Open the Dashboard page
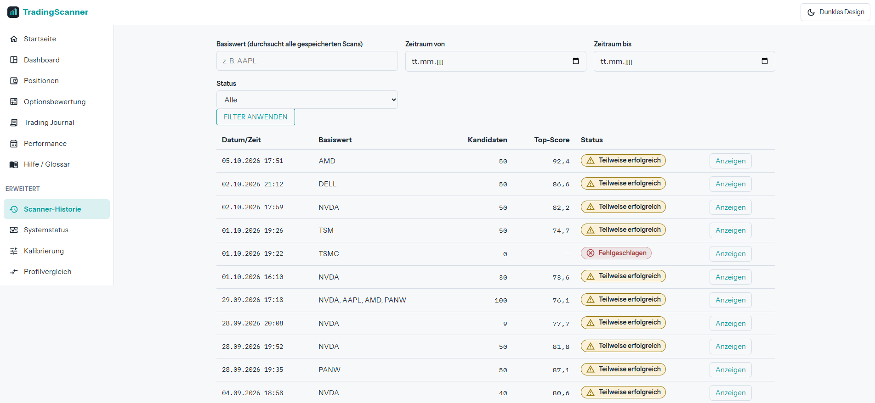The width and height of the screenshot is (875, 403). [x=57, y=60]
